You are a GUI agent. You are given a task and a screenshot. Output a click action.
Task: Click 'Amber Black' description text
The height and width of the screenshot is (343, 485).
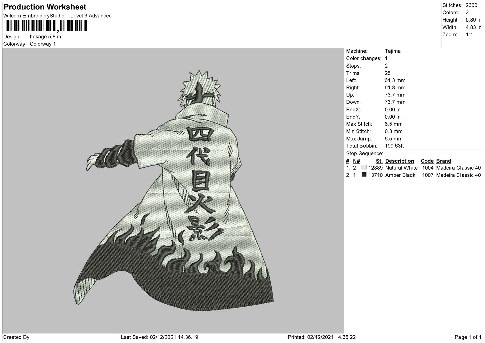[400, 175]
